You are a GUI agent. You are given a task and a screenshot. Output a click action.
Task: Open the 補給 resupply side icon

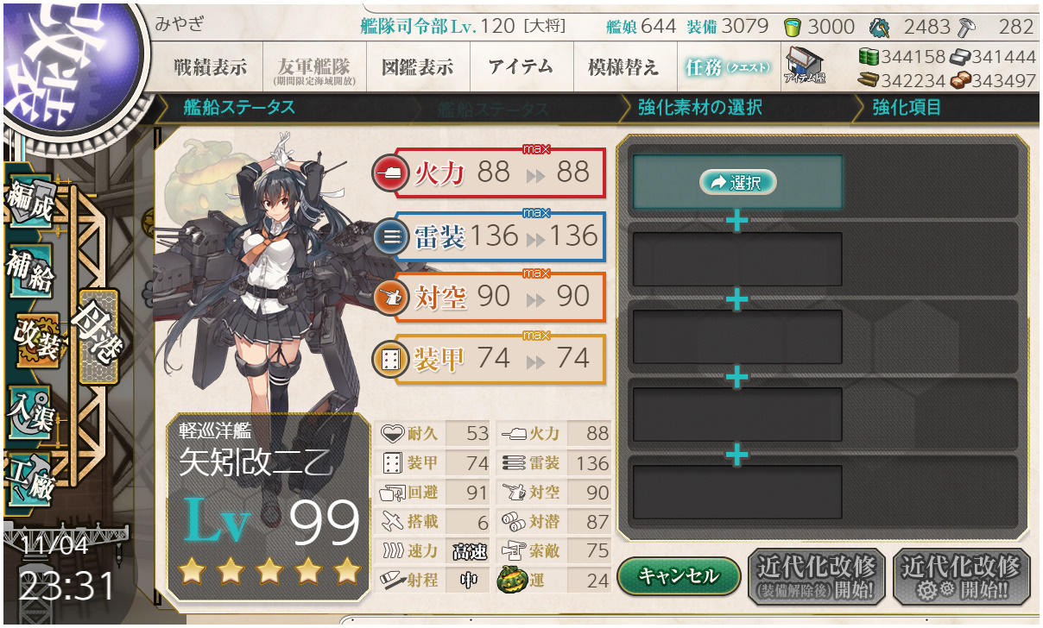point(31,269)
